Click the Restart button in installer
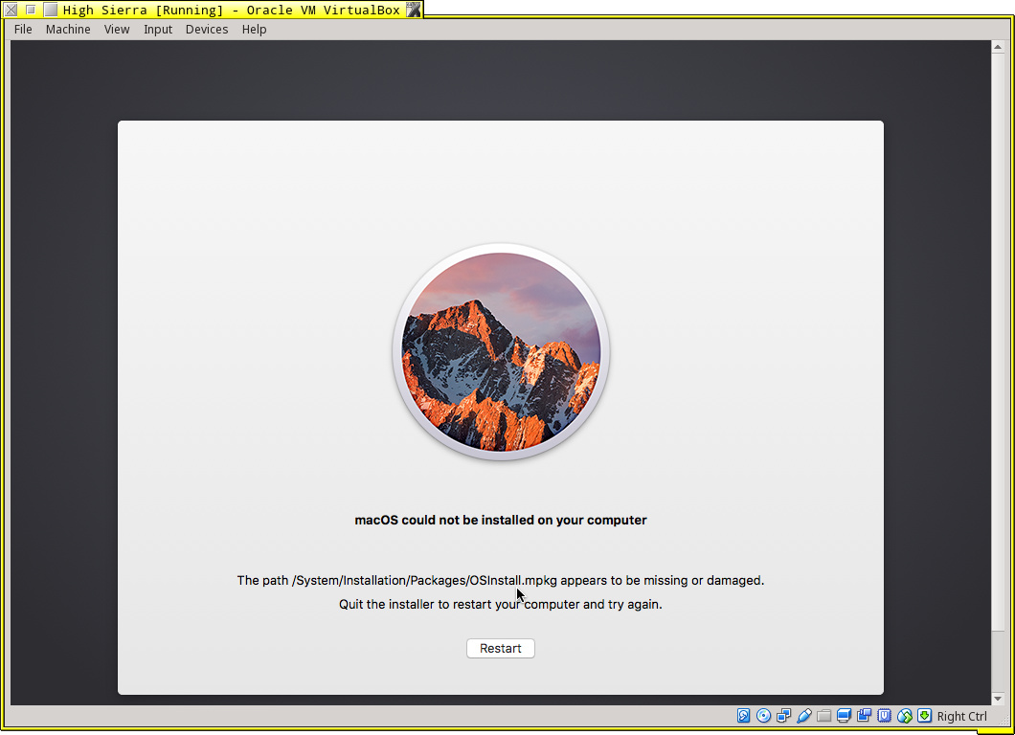Viewport: 1015px width, 735px height. 501,648
